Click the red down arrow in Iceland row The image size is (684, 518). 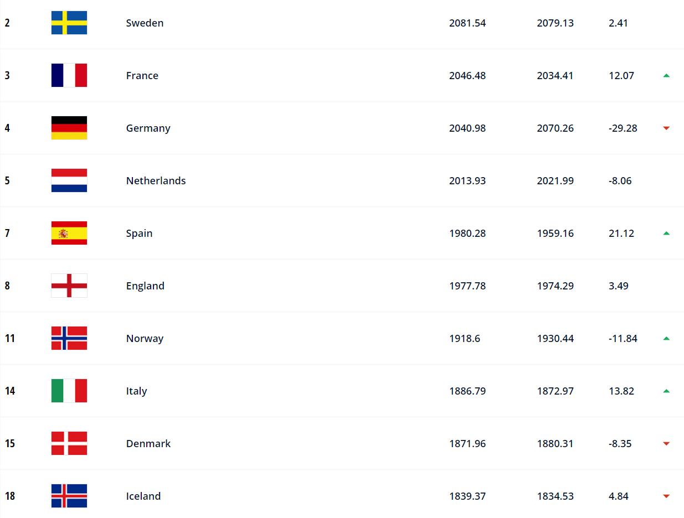666,496
